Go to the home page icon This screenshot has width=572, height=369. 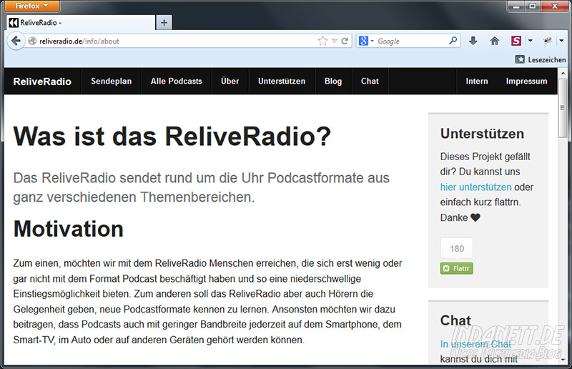tap(494, 41)
